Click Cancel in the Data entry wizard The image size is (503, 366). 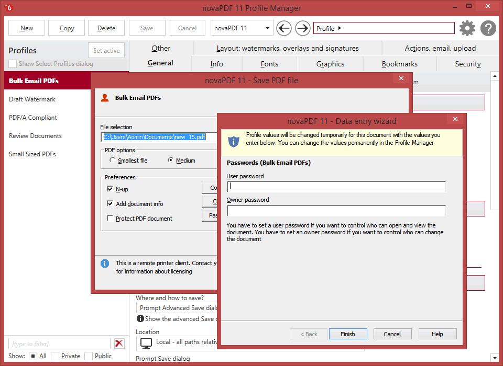[392, 334]
